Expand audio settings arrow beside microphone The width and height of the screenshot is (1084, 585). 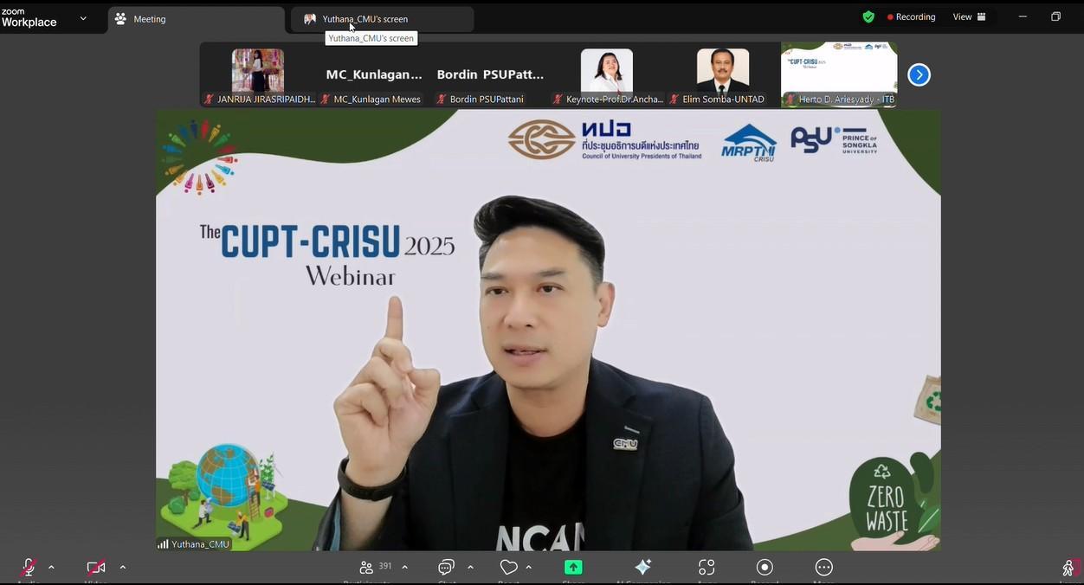tap(51, 568)
